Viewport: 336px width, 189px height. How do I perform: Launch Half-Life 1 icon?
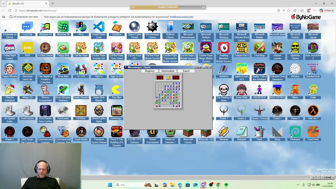click(313, 113)
